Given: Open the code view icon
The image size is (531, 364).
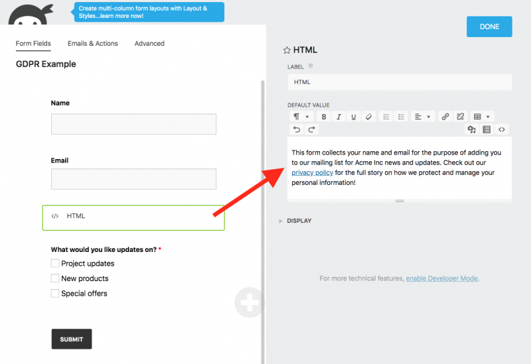Looking at the screenshot, I should tap(502, 129).
